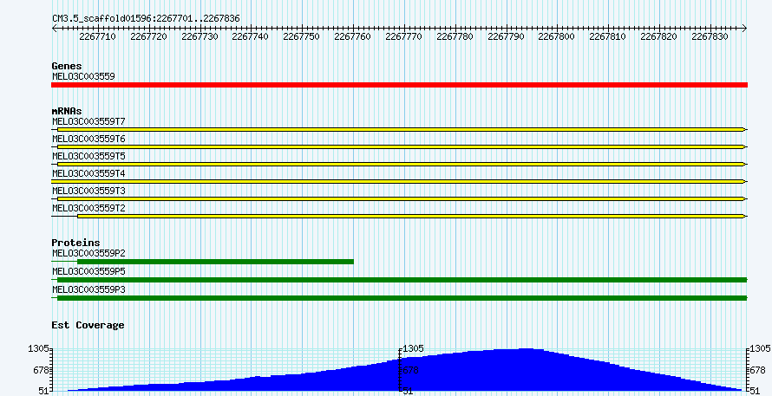The height and width of the screenshot is (396, 772).
Task: Click the right axis 51 coverage value
Action: tap(756, 391)
